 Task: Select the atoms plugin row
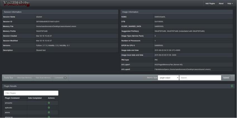pos(31,112)
